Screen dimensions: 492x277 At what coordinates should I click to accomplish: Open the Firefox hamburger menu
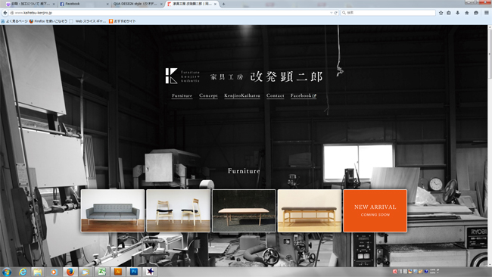[x=487, y=13]
